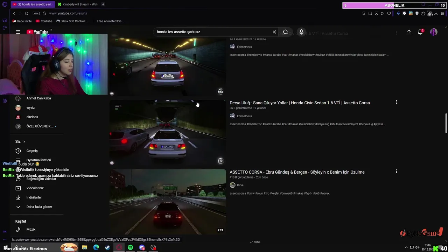Start voice search with the microphone
Image resolution: width=448 pixels, height=252 pixels.
[301, 32]
